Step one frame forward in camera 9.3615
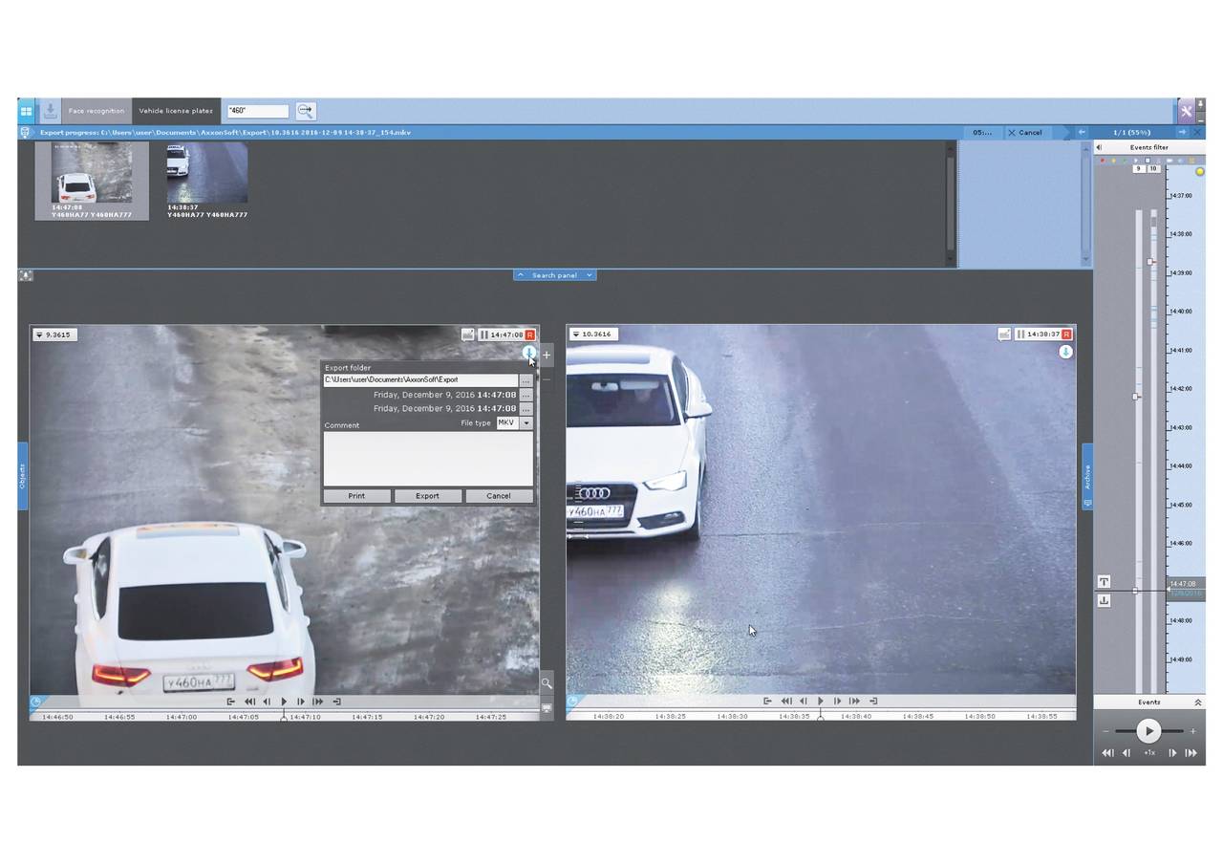 [x=301, y=702]
